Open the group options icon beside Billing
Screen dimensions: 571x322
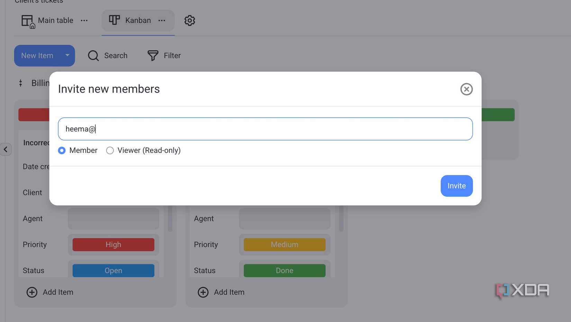pyautogui.click(x=21, y=83)
